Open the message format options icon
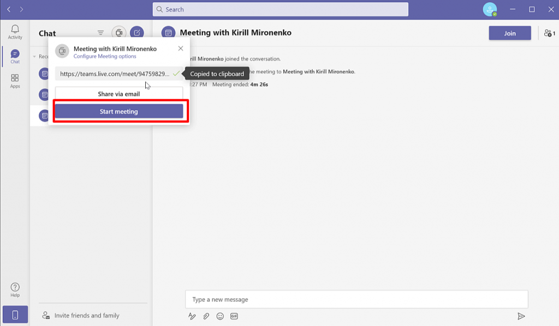The height and width of the screenshot is (326, 559). coord(192,316)
